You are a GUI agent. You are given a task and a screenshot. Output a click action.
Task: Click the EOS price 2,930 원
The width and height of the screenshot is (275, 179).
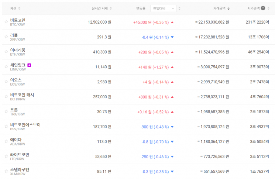point(104,82)
